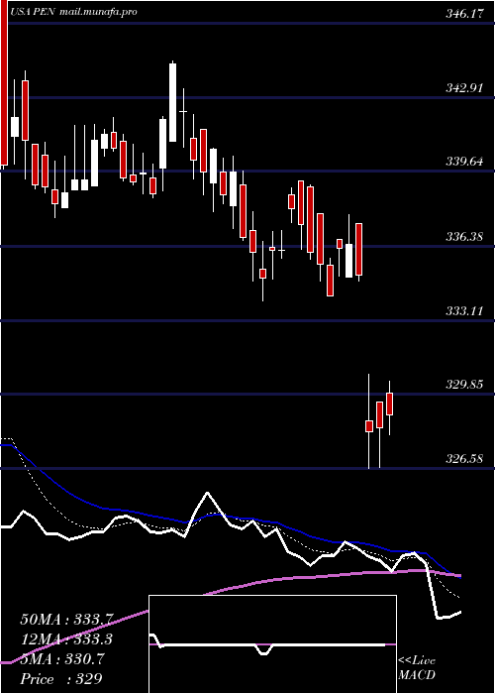
Task: Click the 342.91 price level label
Action: pyautogui.click(x=463, y=88)
